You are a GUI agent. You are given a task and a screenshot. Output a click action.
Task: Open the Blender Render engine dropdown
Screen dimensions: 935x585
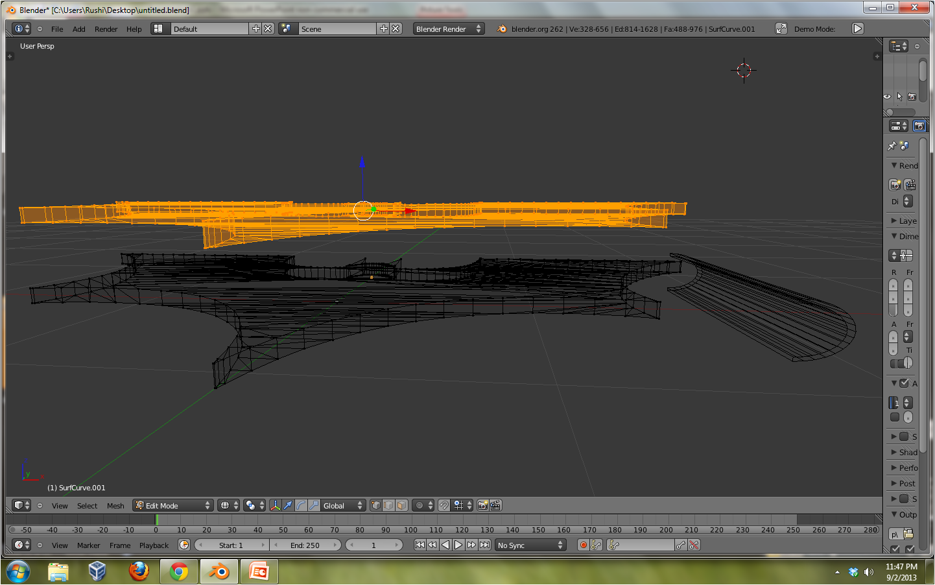click(x=449, y=29)
